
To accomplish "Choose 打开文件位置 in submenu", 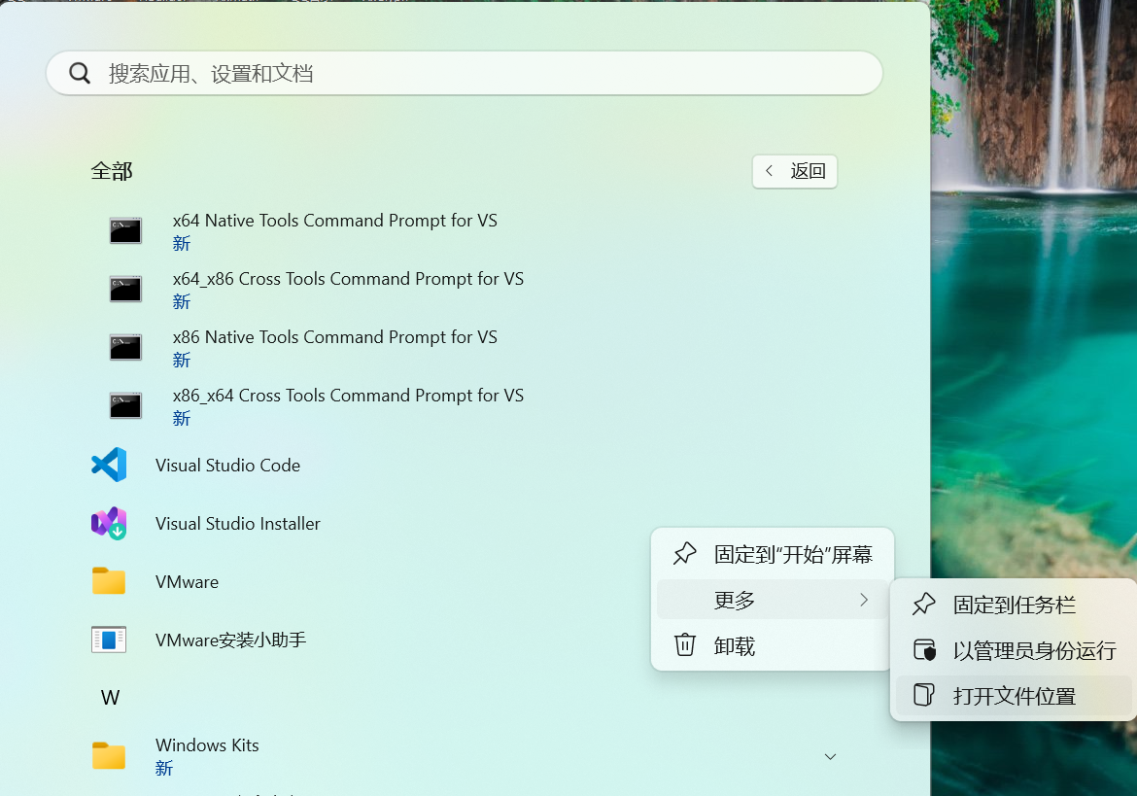I will coord(1013,696).
